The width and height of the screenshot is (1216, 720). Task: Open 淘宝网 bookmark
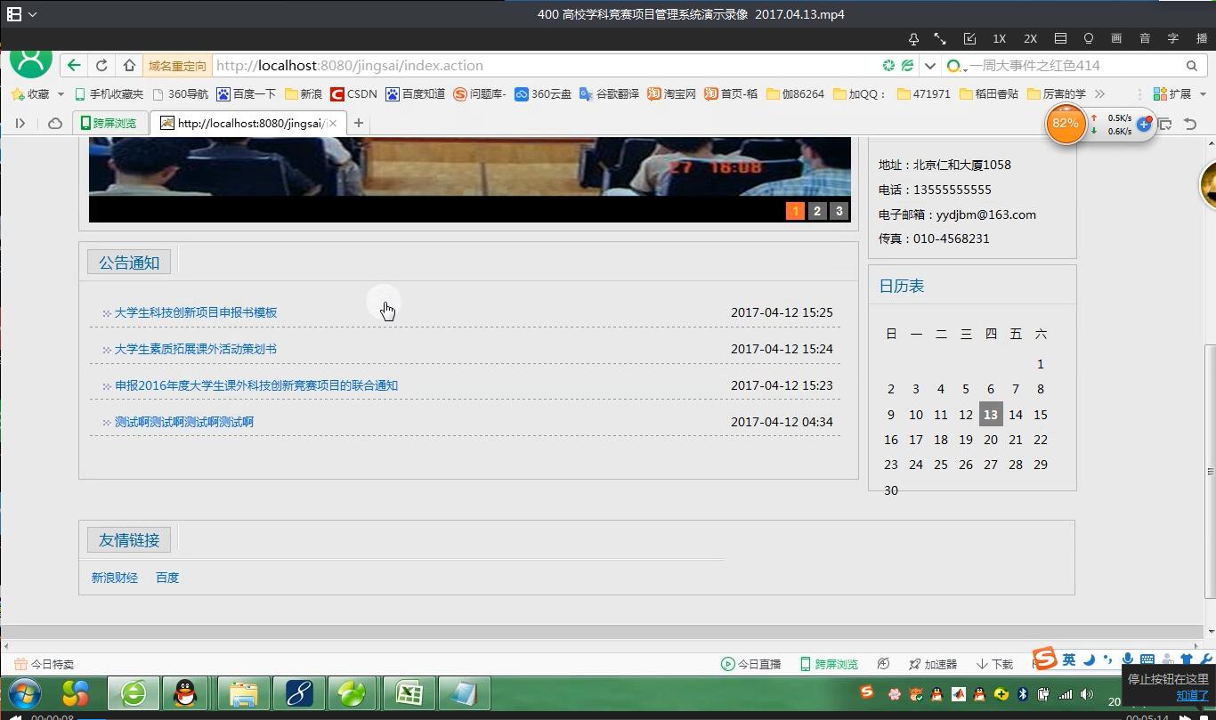click(x=672, y=93)
